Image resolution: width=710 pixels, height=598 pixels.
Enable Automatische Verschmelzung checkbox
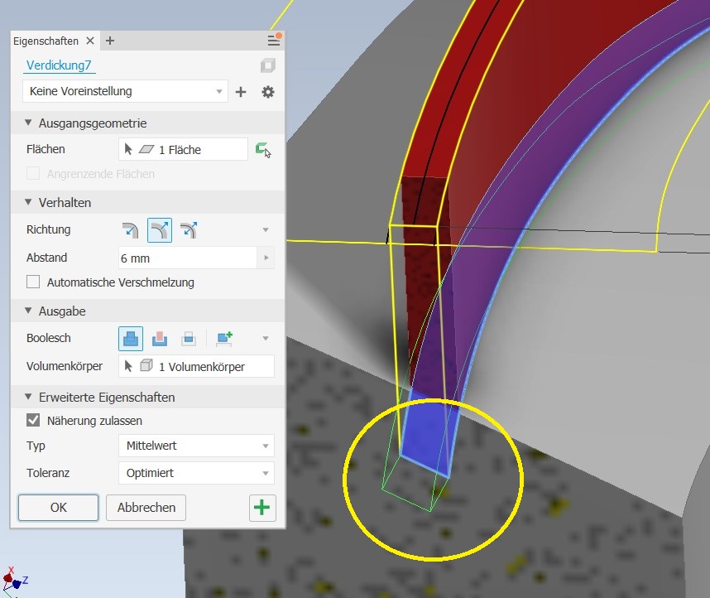click(x=33, y=282)
